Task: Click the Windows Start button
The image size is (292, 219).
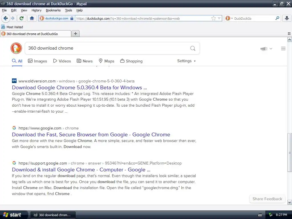Action: [x=13, y=215]
